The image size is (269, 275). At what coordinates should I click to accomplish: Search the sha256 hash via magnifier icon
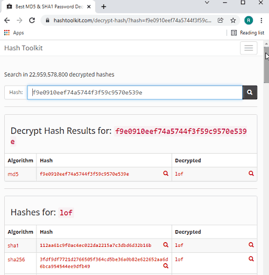coord(166,266)
